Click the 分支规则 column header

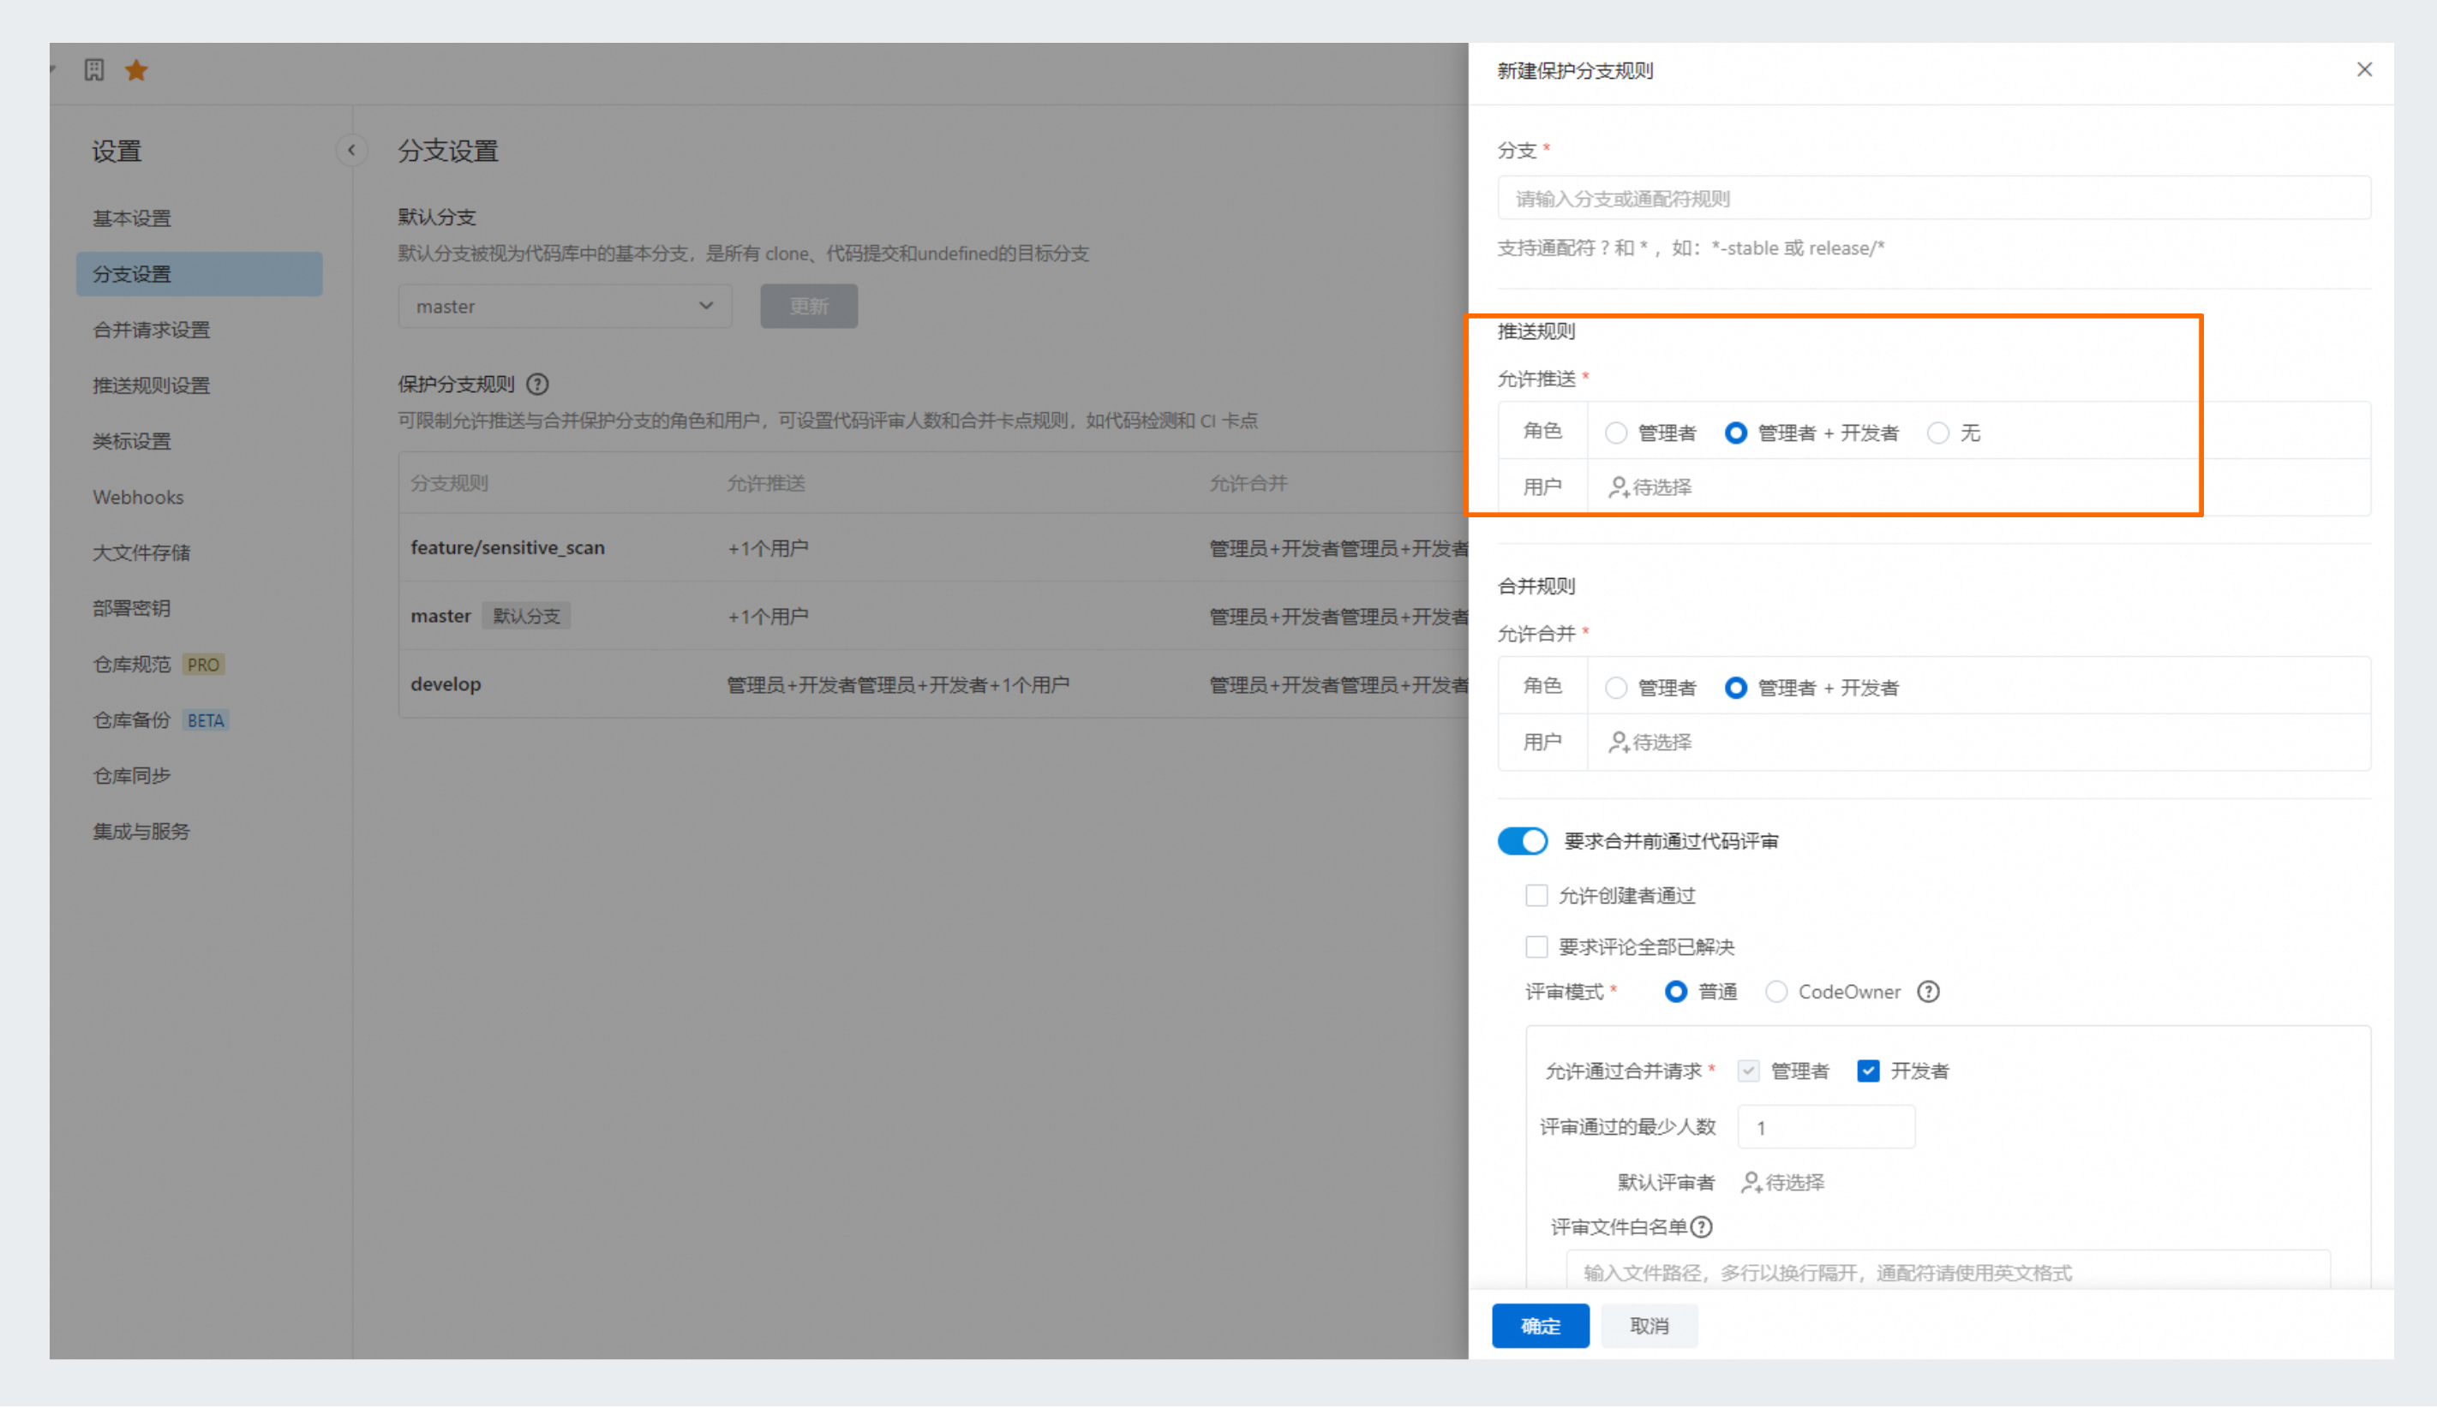coord(449,483)
